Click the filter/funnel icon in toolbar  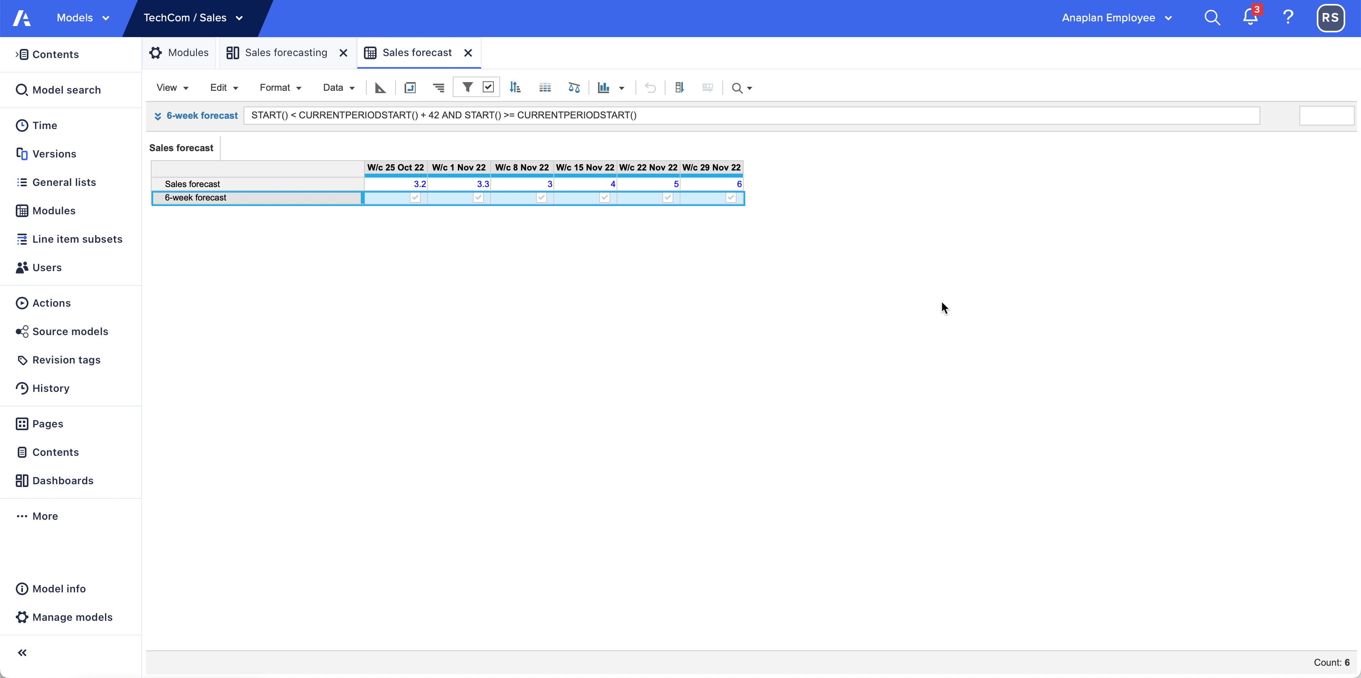point(467,87)
